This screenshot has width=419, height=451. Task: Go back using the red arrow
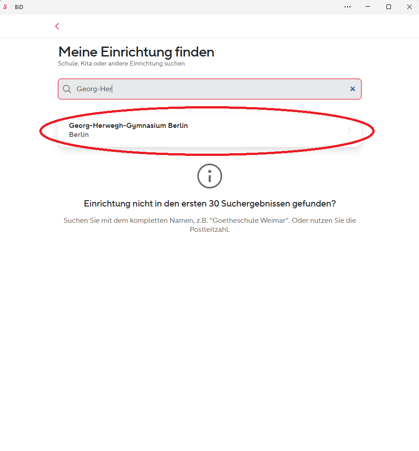coord(57,26)
